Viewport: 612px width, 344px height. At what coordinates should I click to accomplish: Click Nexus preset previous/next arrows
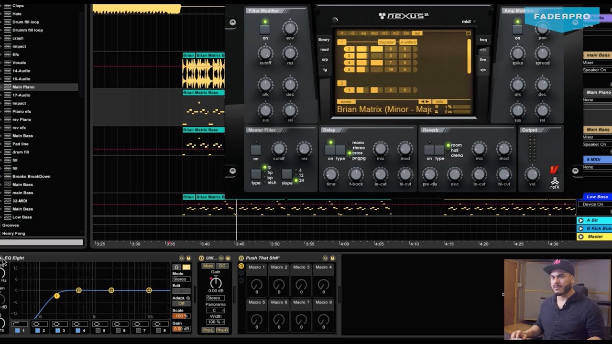click(x=425, y=101)
